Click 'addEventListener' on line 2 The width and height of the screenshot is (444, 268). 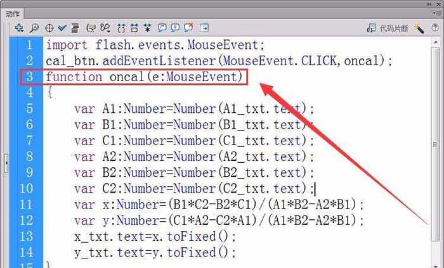[x=159, y=61]
